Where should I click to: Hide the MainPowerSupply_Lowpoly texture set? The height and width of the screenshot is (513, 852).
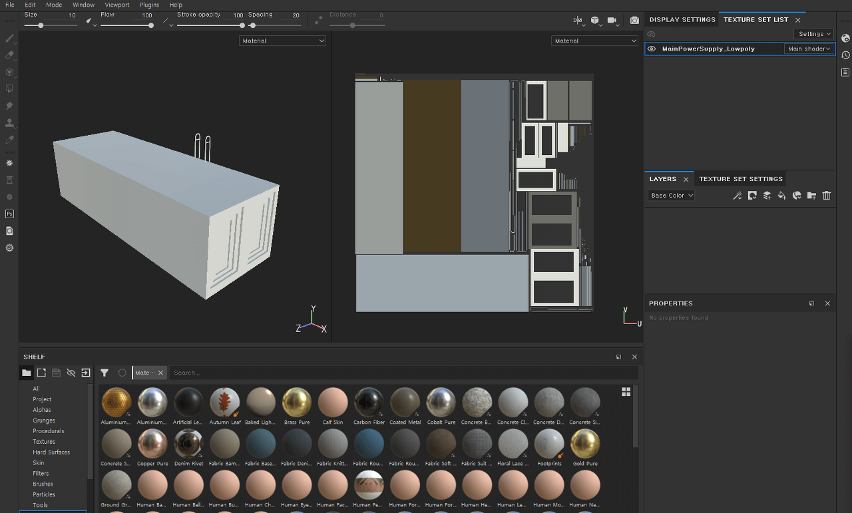pos(652,49)
